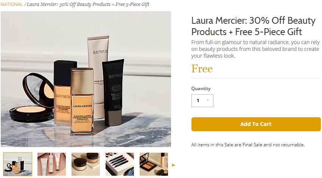Click the orange Free price text
This screenshot has width=322, height=178.
202,69
